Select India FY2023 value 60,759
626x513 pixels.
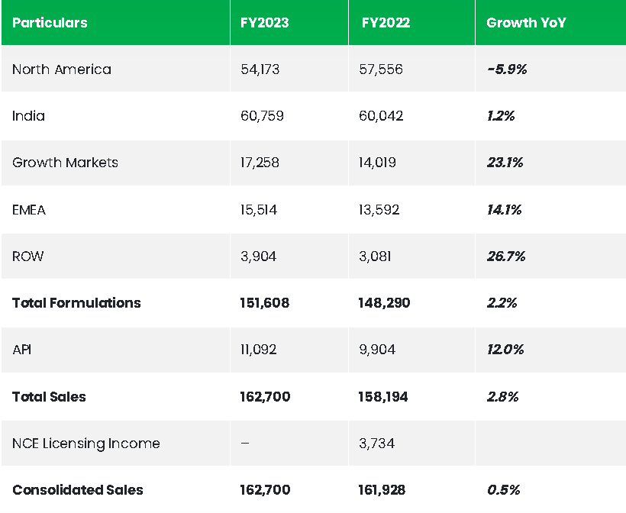[260, 116]
